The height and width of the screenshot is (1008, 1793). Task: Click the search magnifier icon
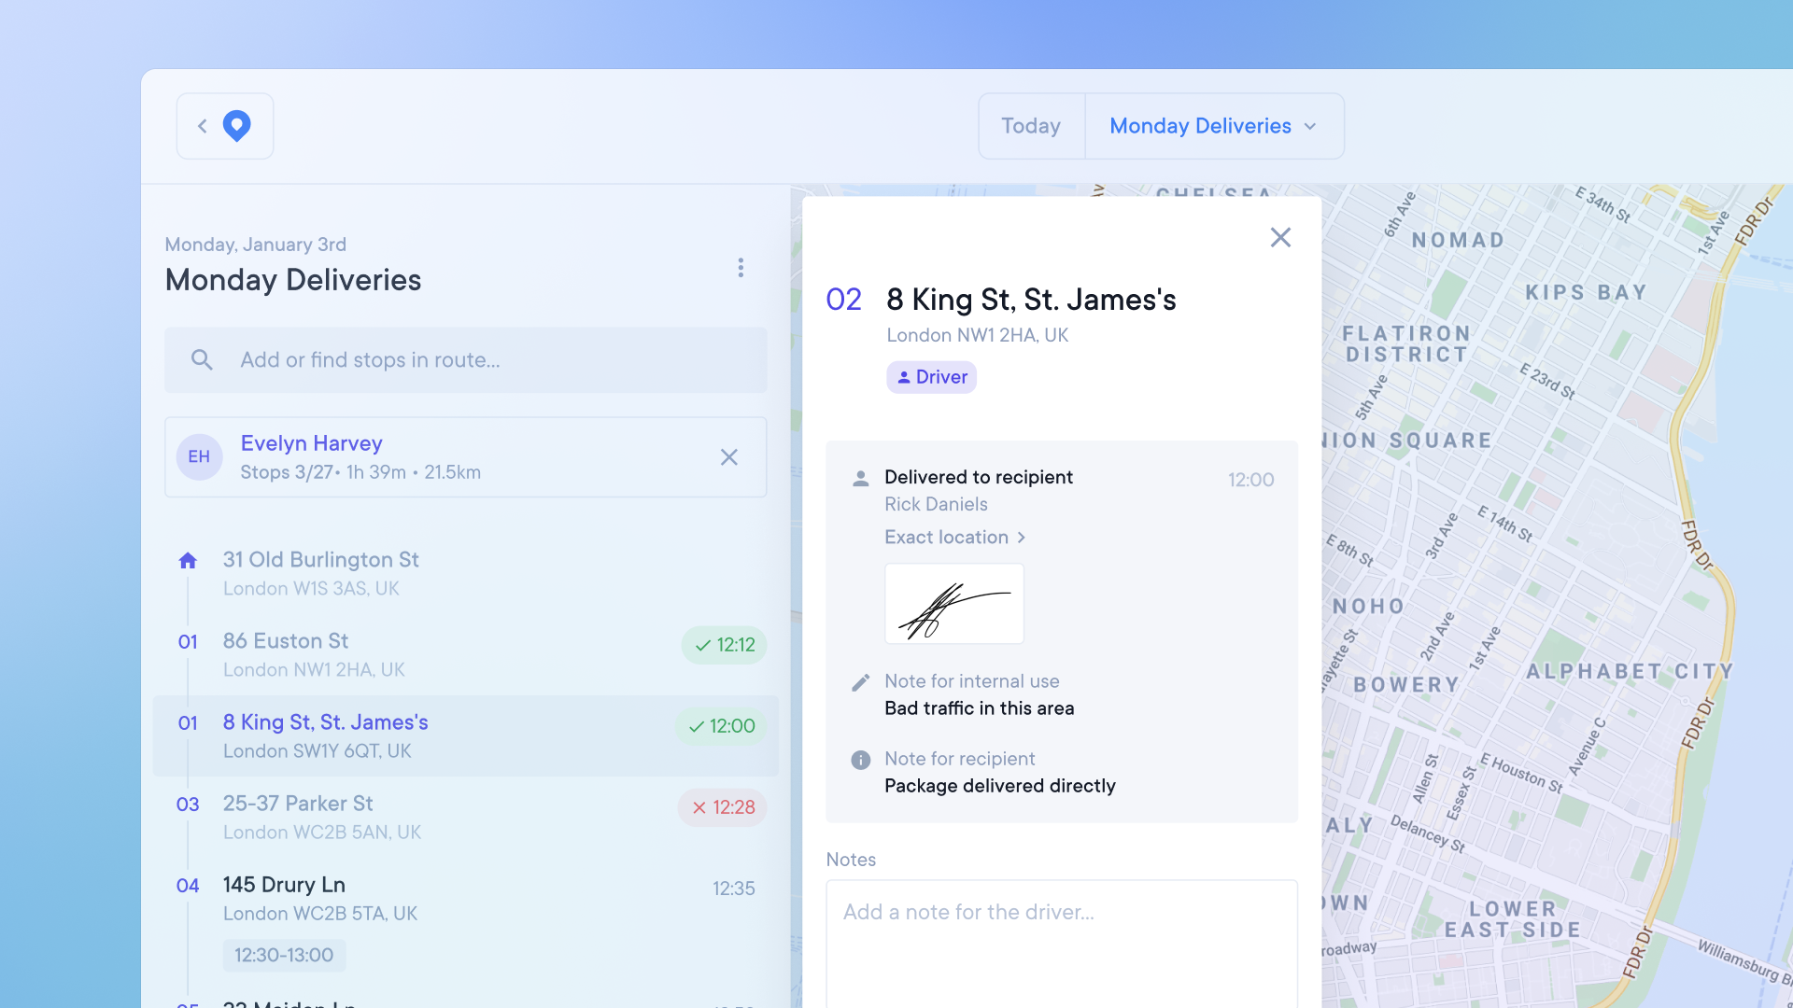[x=202, y=359]
